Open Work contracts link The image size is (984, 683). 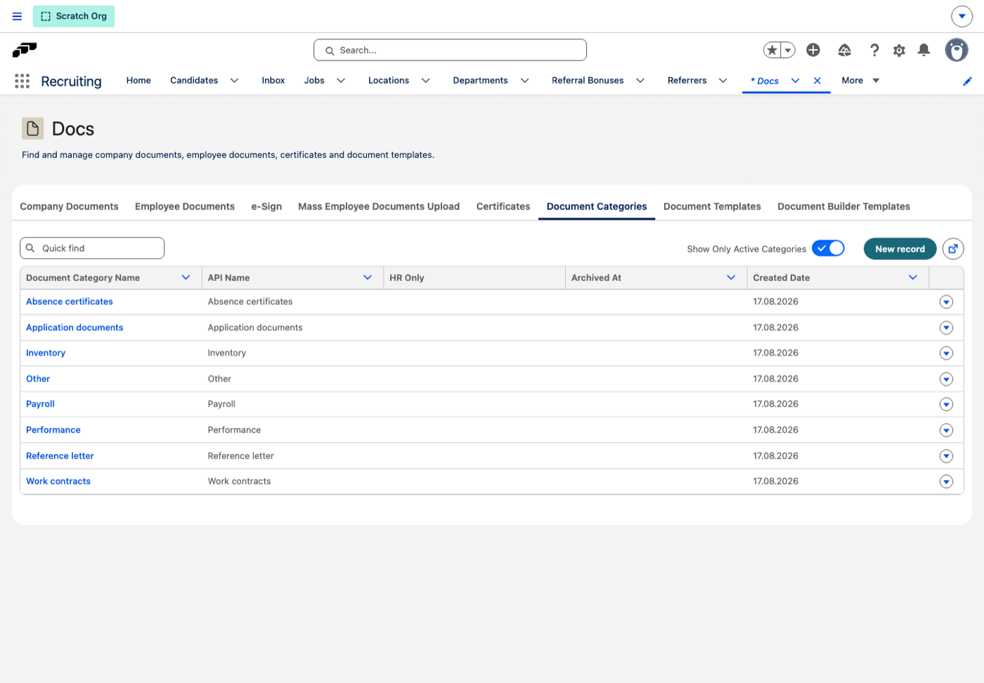(x=58, y=481)
